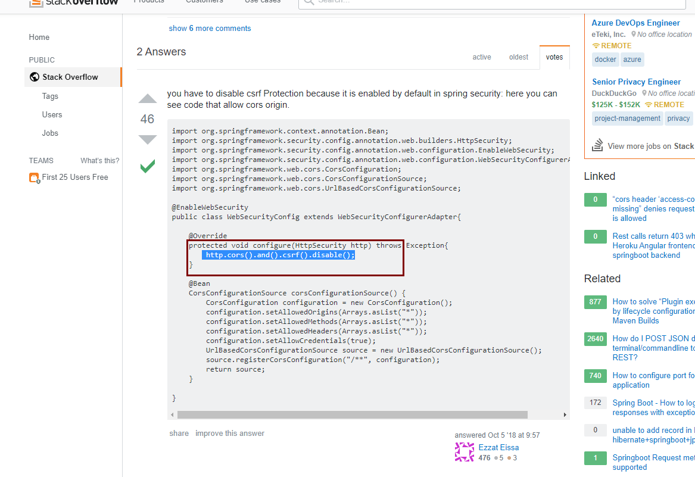Upvote the answer using the up arrow
Viewport: 695px width, 477px height.
147,99
